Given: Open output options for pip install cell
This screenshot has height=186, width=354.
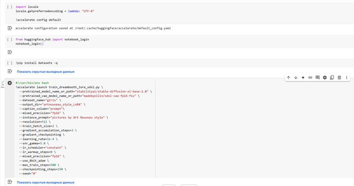Looking at the screenshot, I should point(10,71).
